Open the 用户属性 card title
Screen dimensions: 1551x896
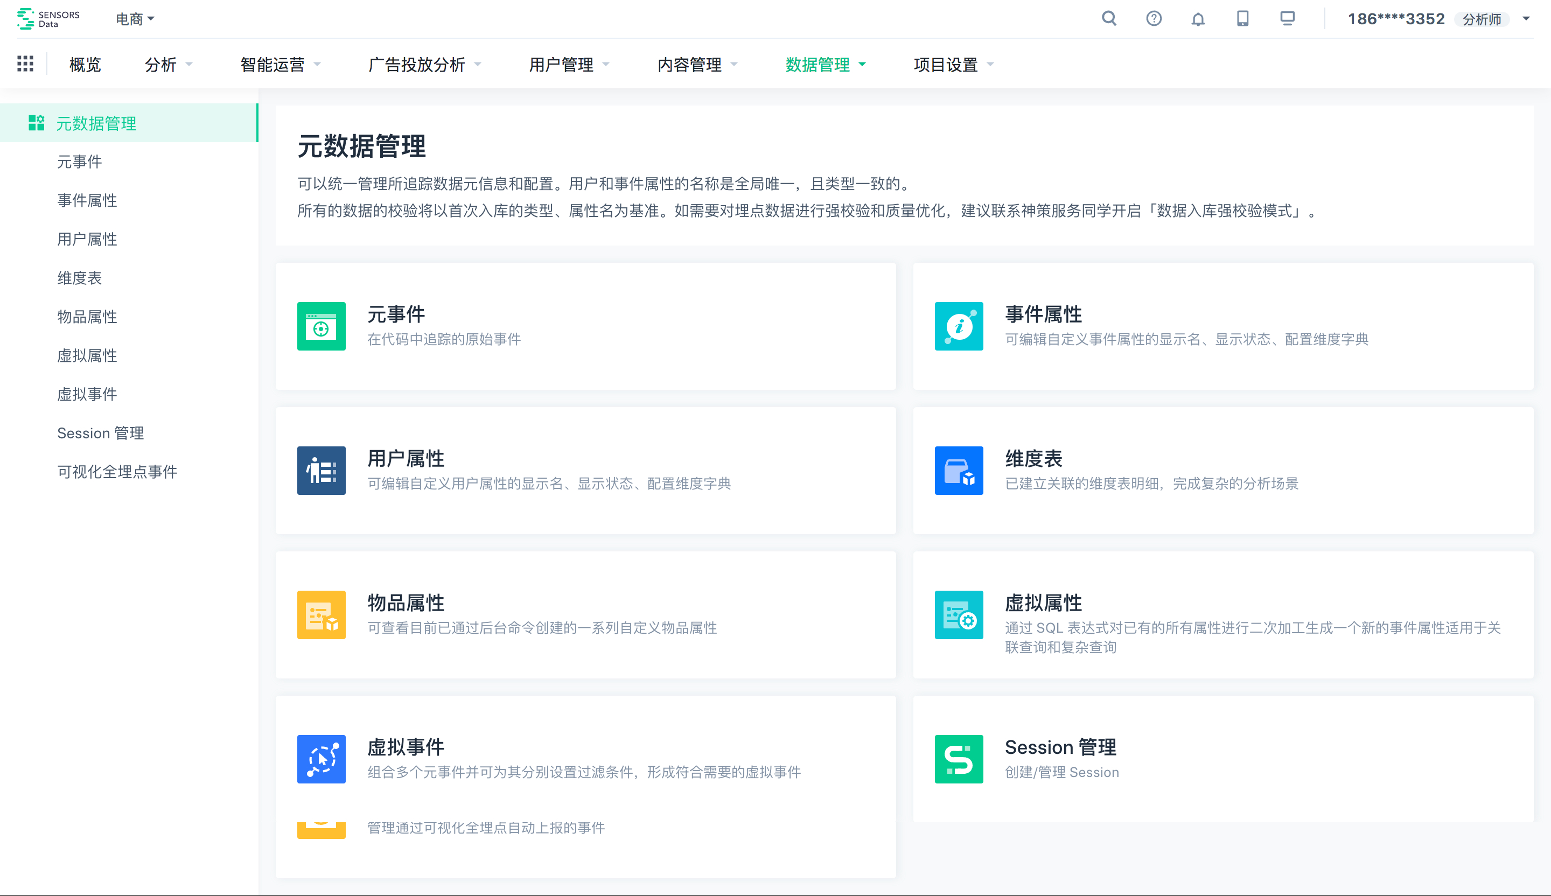point(406,458)
